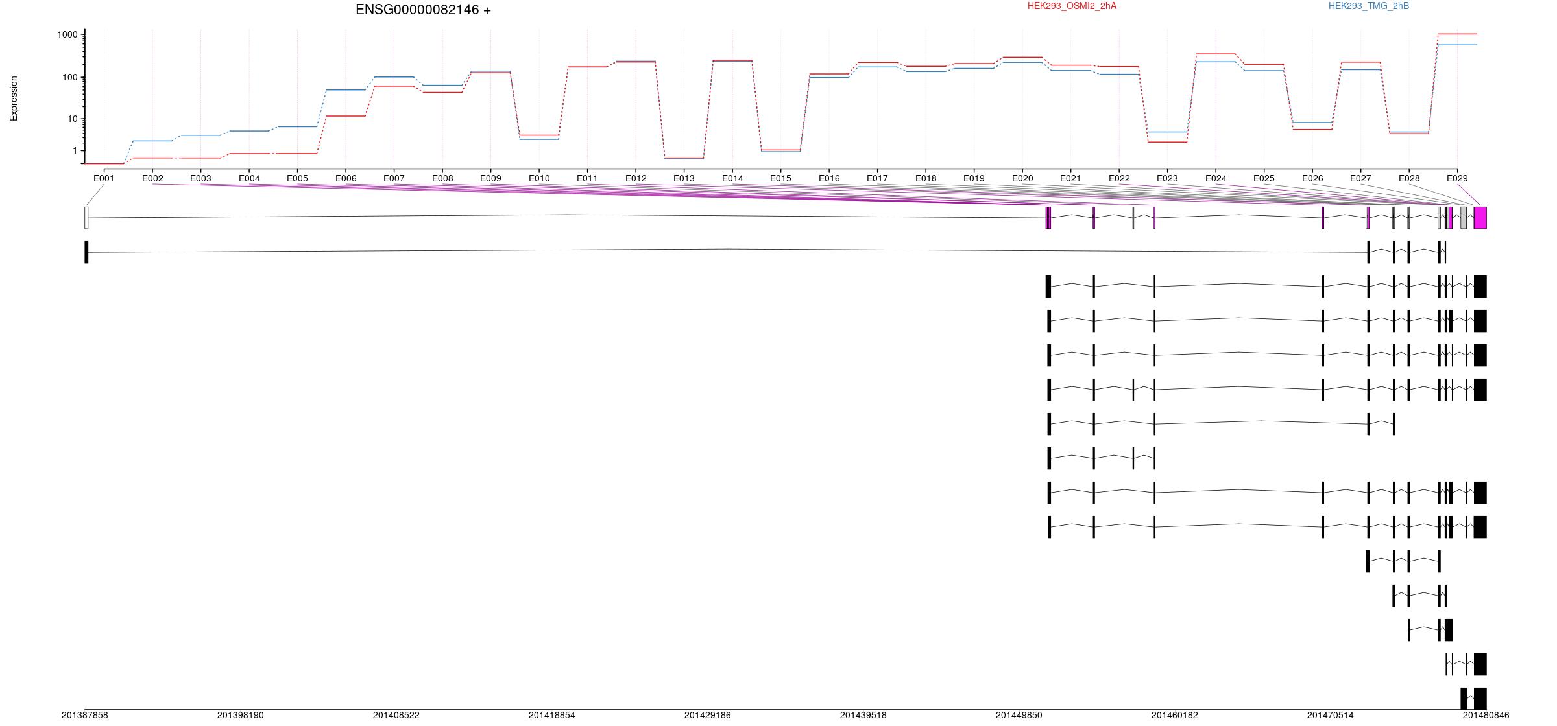Click exon bin label E001

pos(104,178)
